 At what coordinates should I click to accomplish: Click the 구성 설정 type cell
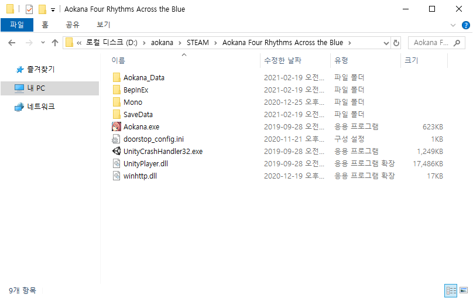(x=349, y=139)
